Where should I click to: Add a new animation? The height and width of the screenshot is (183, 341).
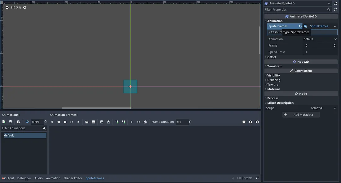click(x=4, y=122)
